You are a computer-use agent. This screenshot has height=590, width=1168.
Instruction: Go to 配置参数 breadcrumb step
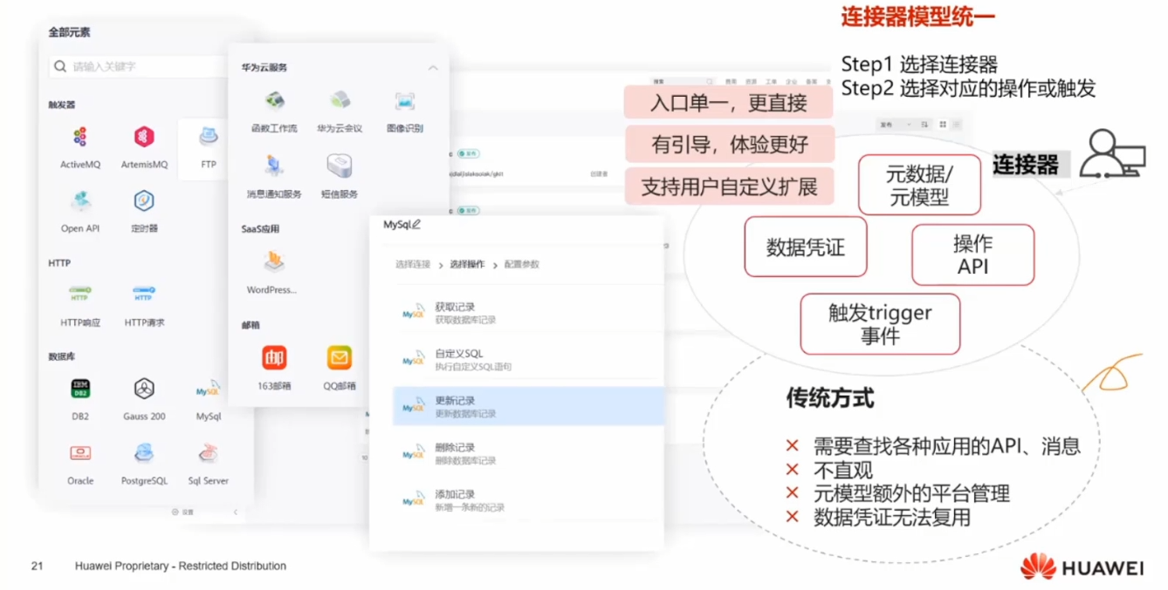pos(522,264)
